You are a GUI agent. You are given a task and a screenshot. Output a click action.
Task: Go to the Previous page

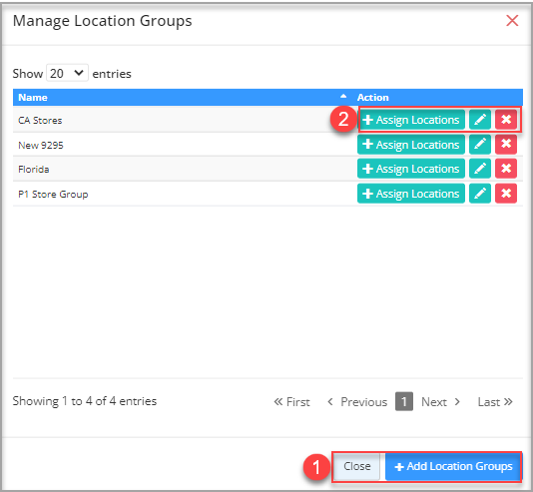tap(357, 402)
